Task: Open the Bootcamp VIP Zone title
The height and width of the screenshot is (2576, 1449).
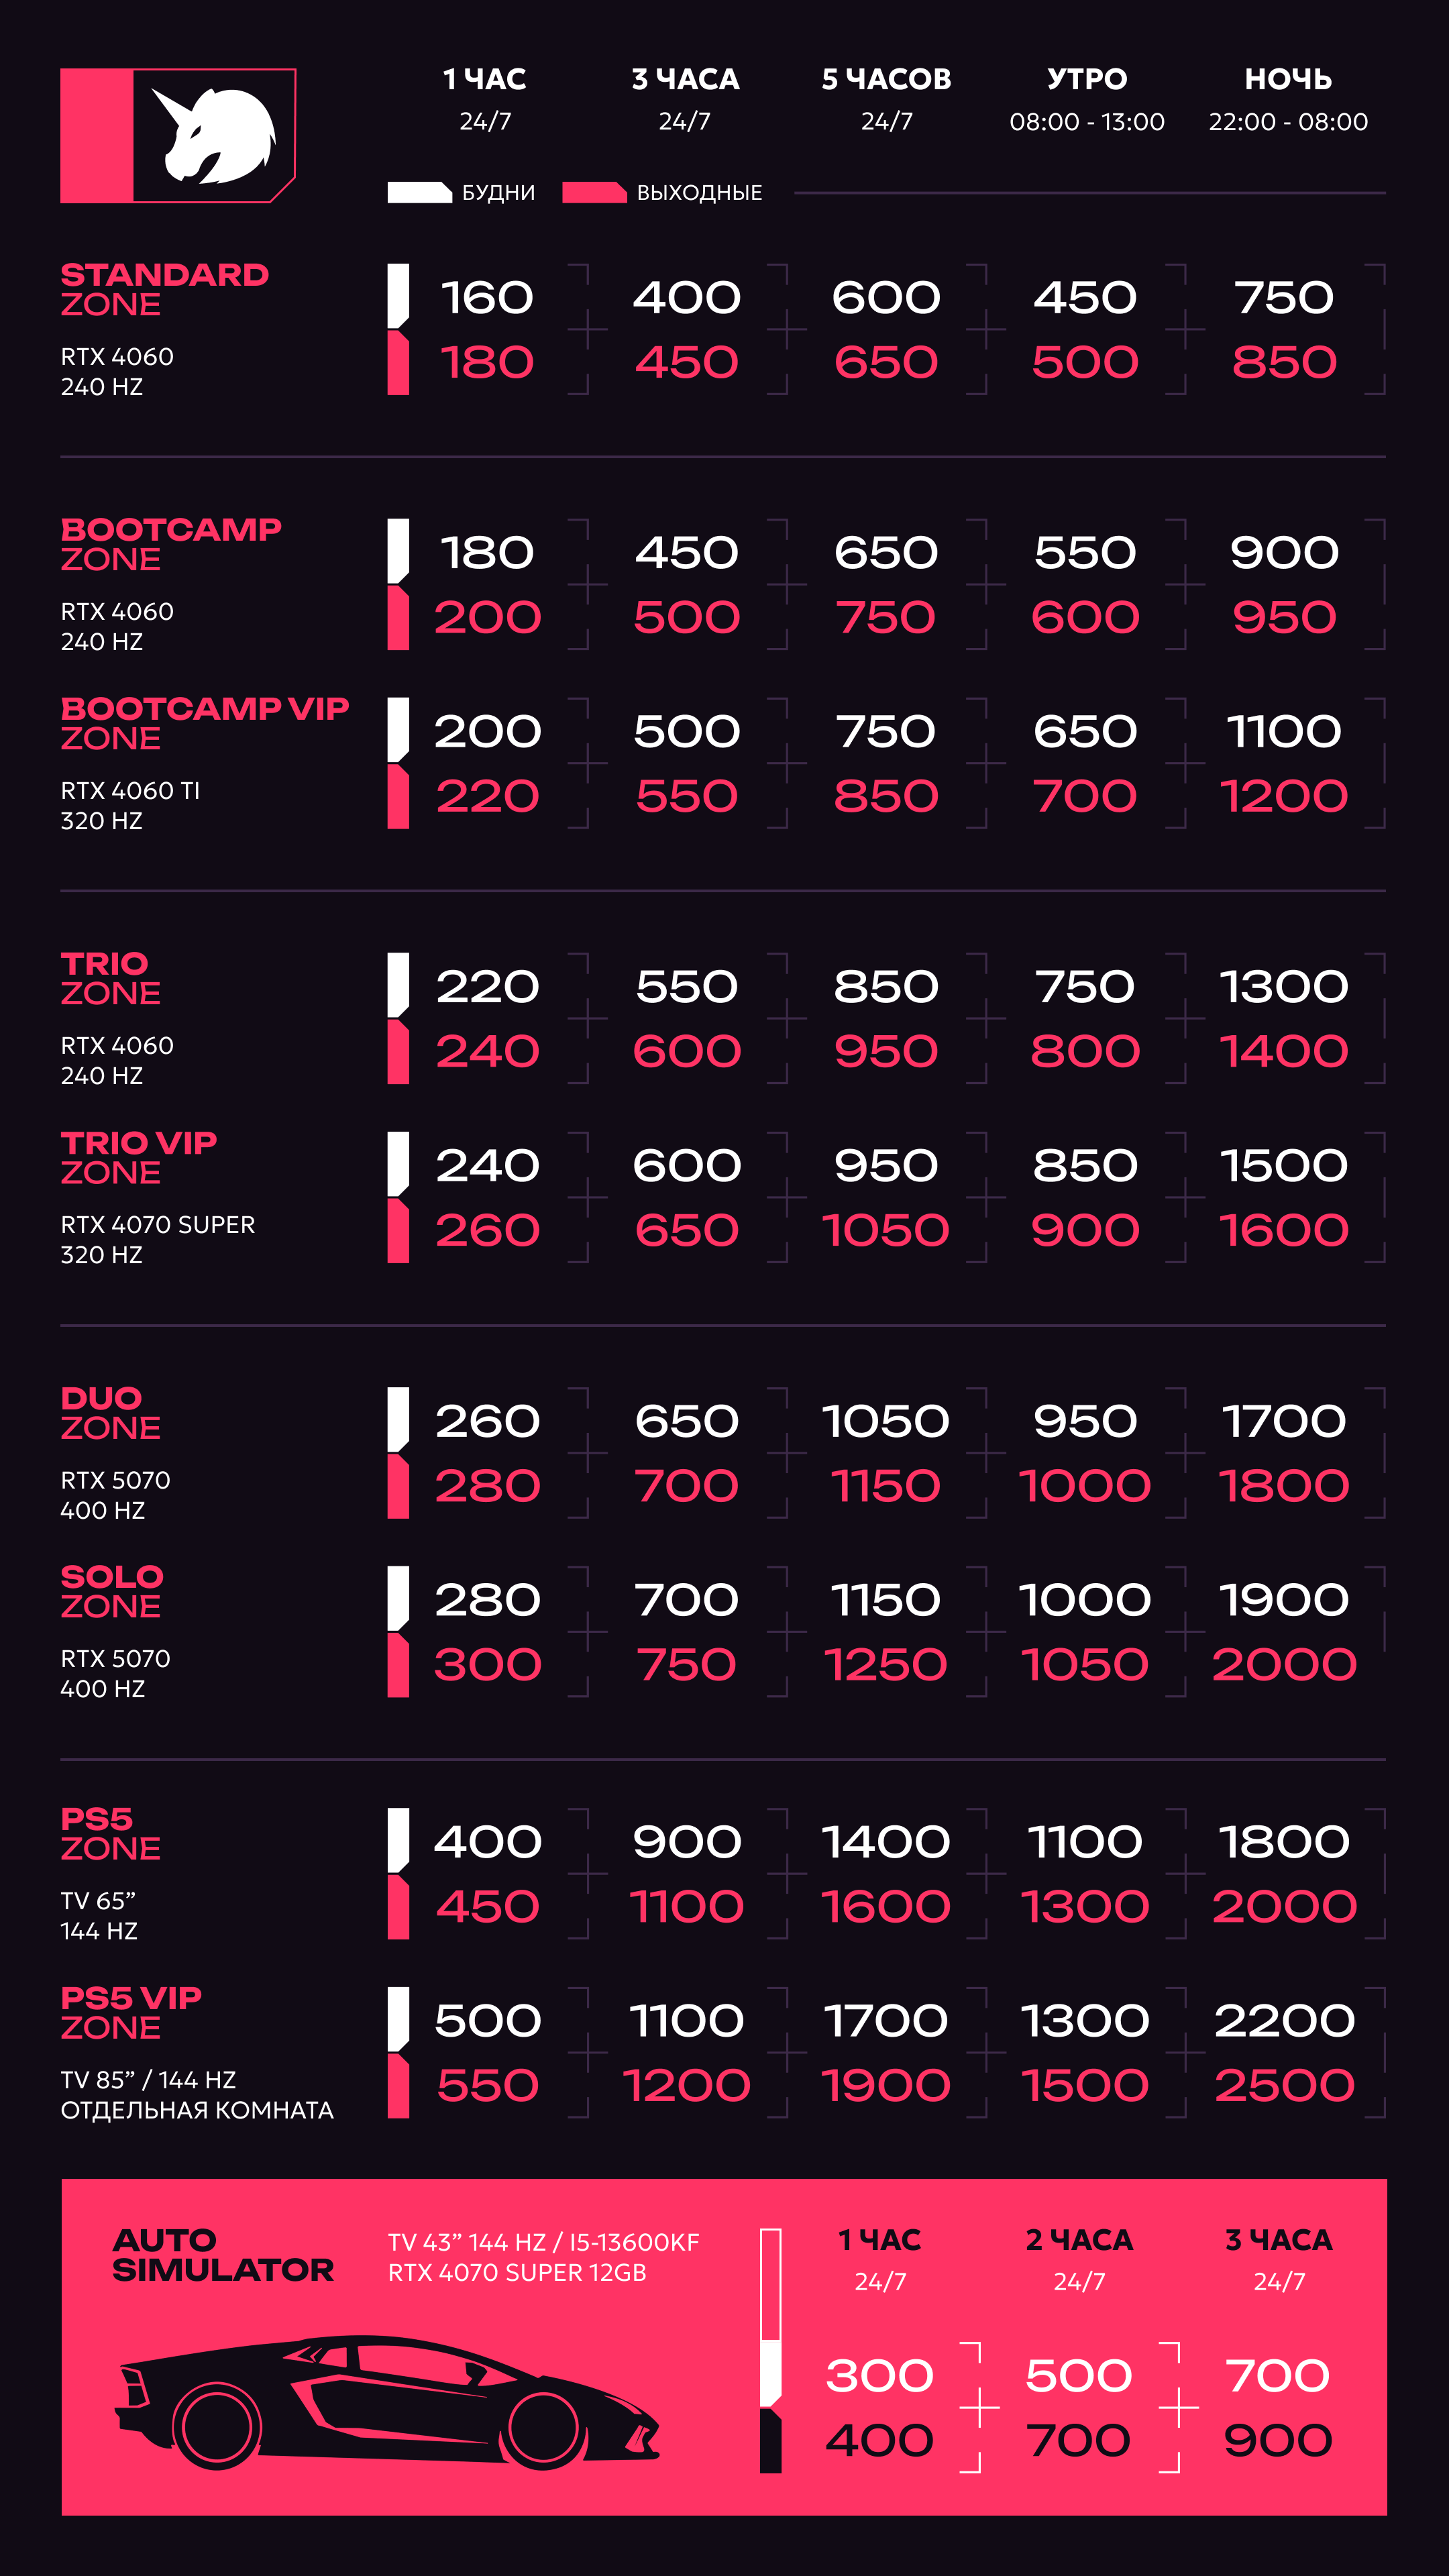Action: click(x=205, y=723)
